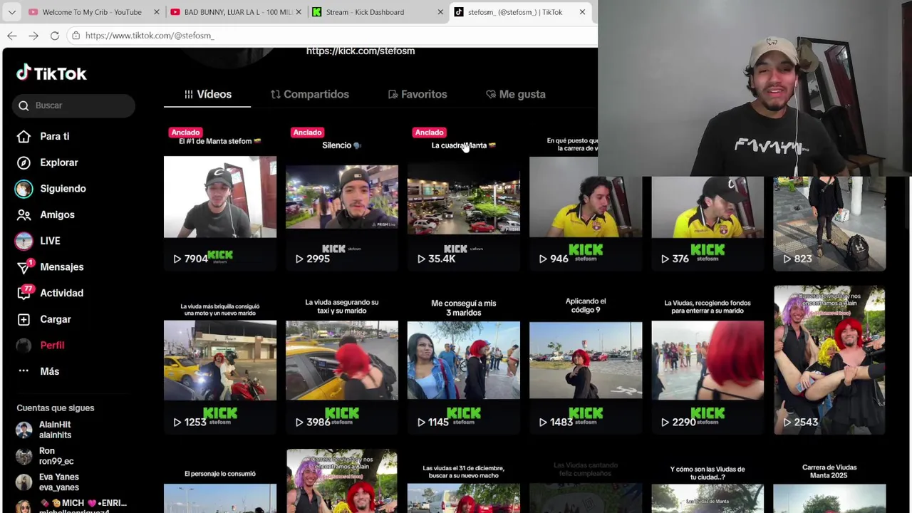Open LIVE icon in sidebar
912x513 pixels.
24,241
